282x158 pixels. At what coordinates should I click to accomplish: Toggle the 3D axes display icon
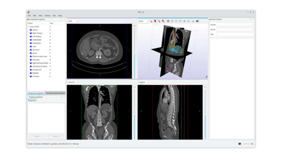click(193, 21)
